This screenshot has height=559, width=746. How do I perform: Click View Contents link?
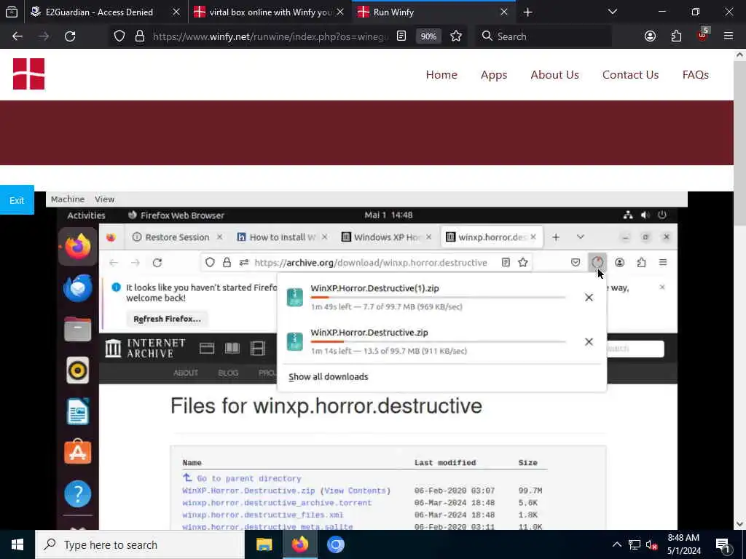[x=355, y=491]
